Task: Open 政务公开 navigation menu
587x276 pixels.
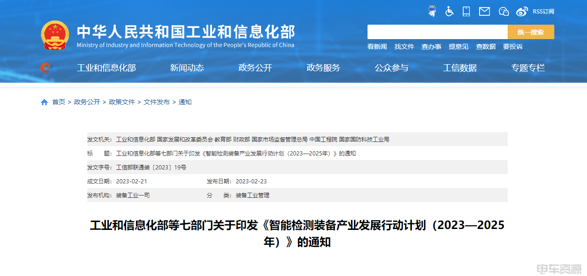Action: tap(255, 68)
